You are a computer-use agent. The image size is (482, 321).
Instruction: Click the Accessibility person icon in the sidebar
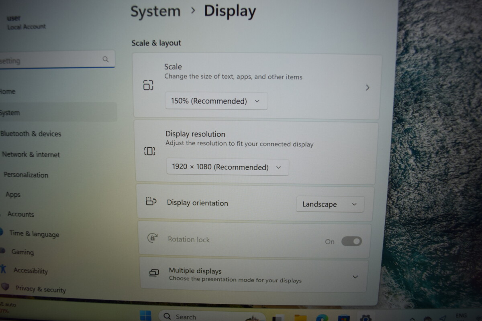coord(3,268)
